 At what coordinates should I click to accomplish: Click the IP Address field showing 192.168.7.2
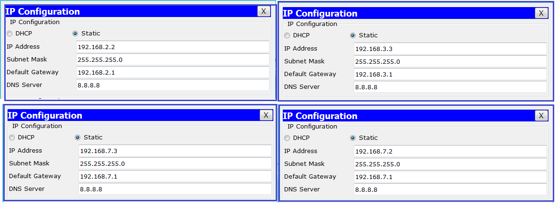click(451, 151)
